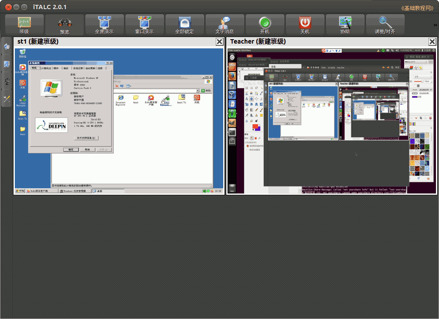Open the 班级 classroom toolbar button

click(24, 25)
